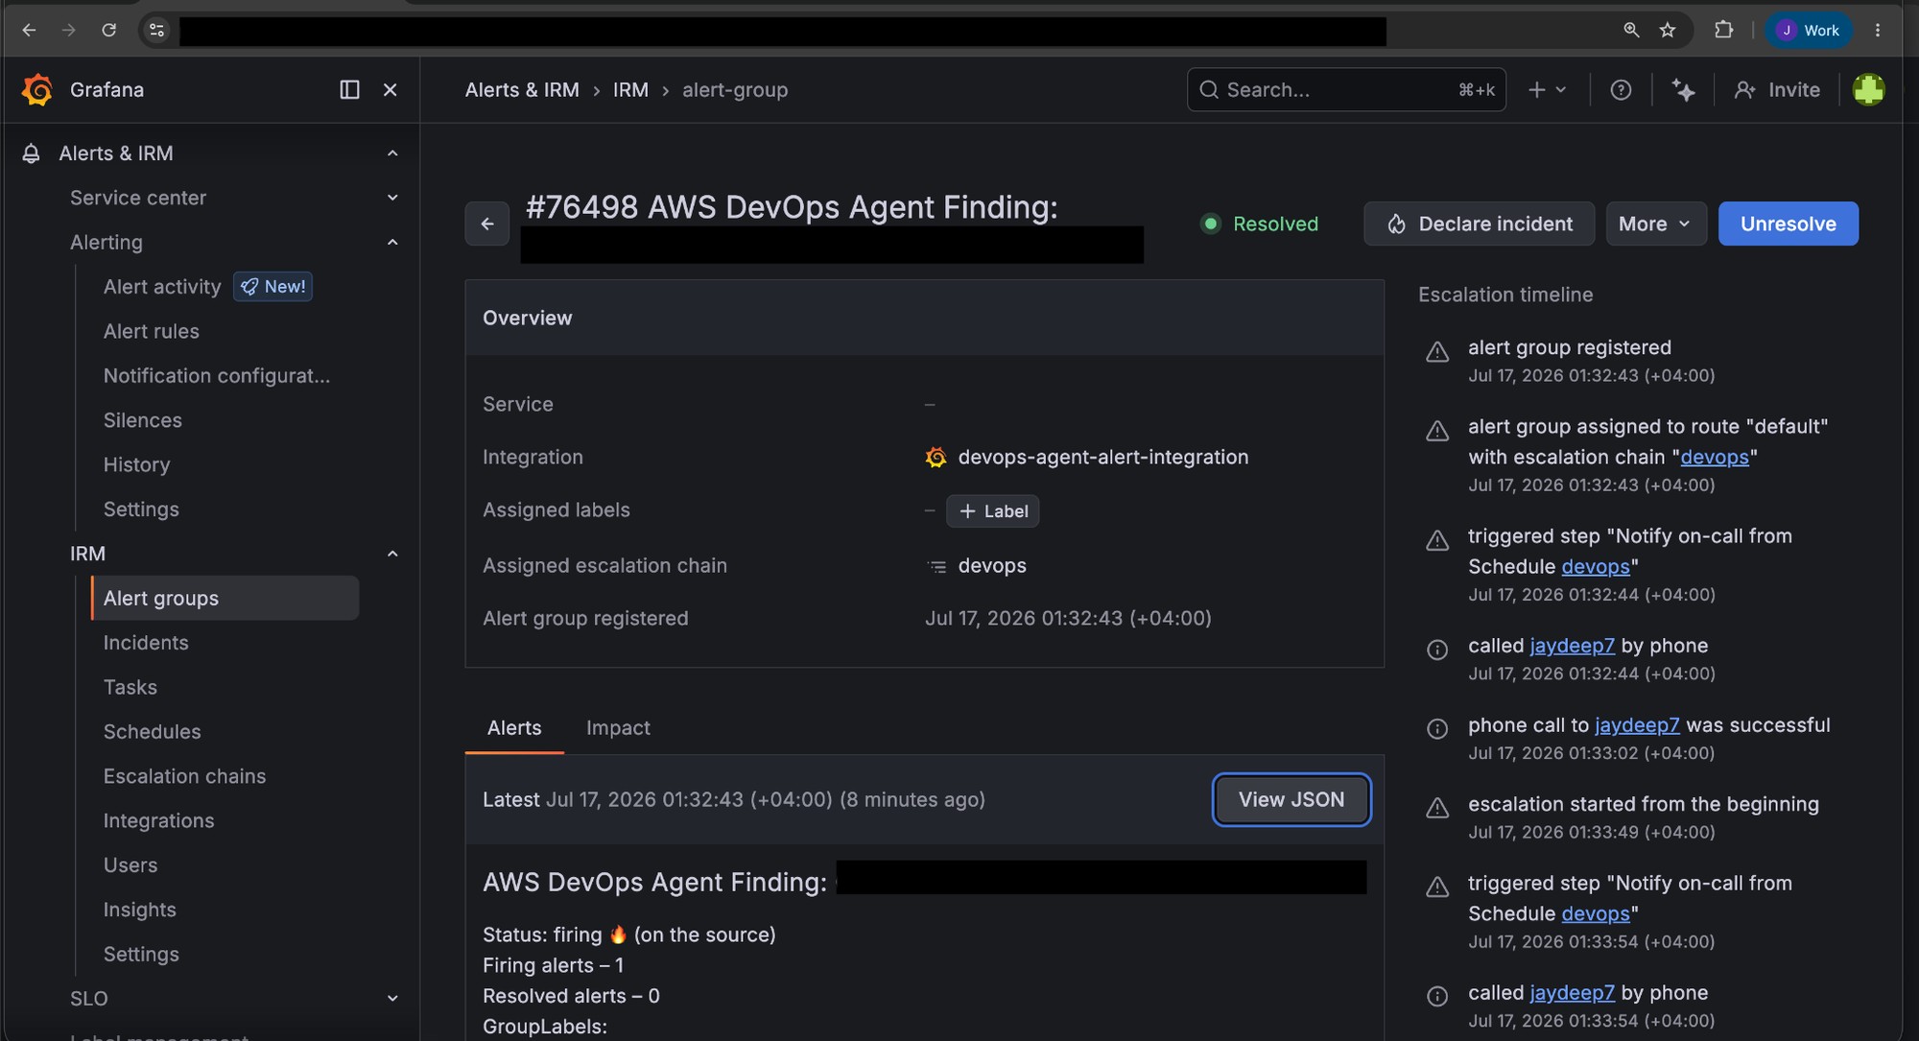The height and width of the screenshot is (1041, 1919).
Task: Toggle the sidebar dock icon
Action: click(349, 89)
